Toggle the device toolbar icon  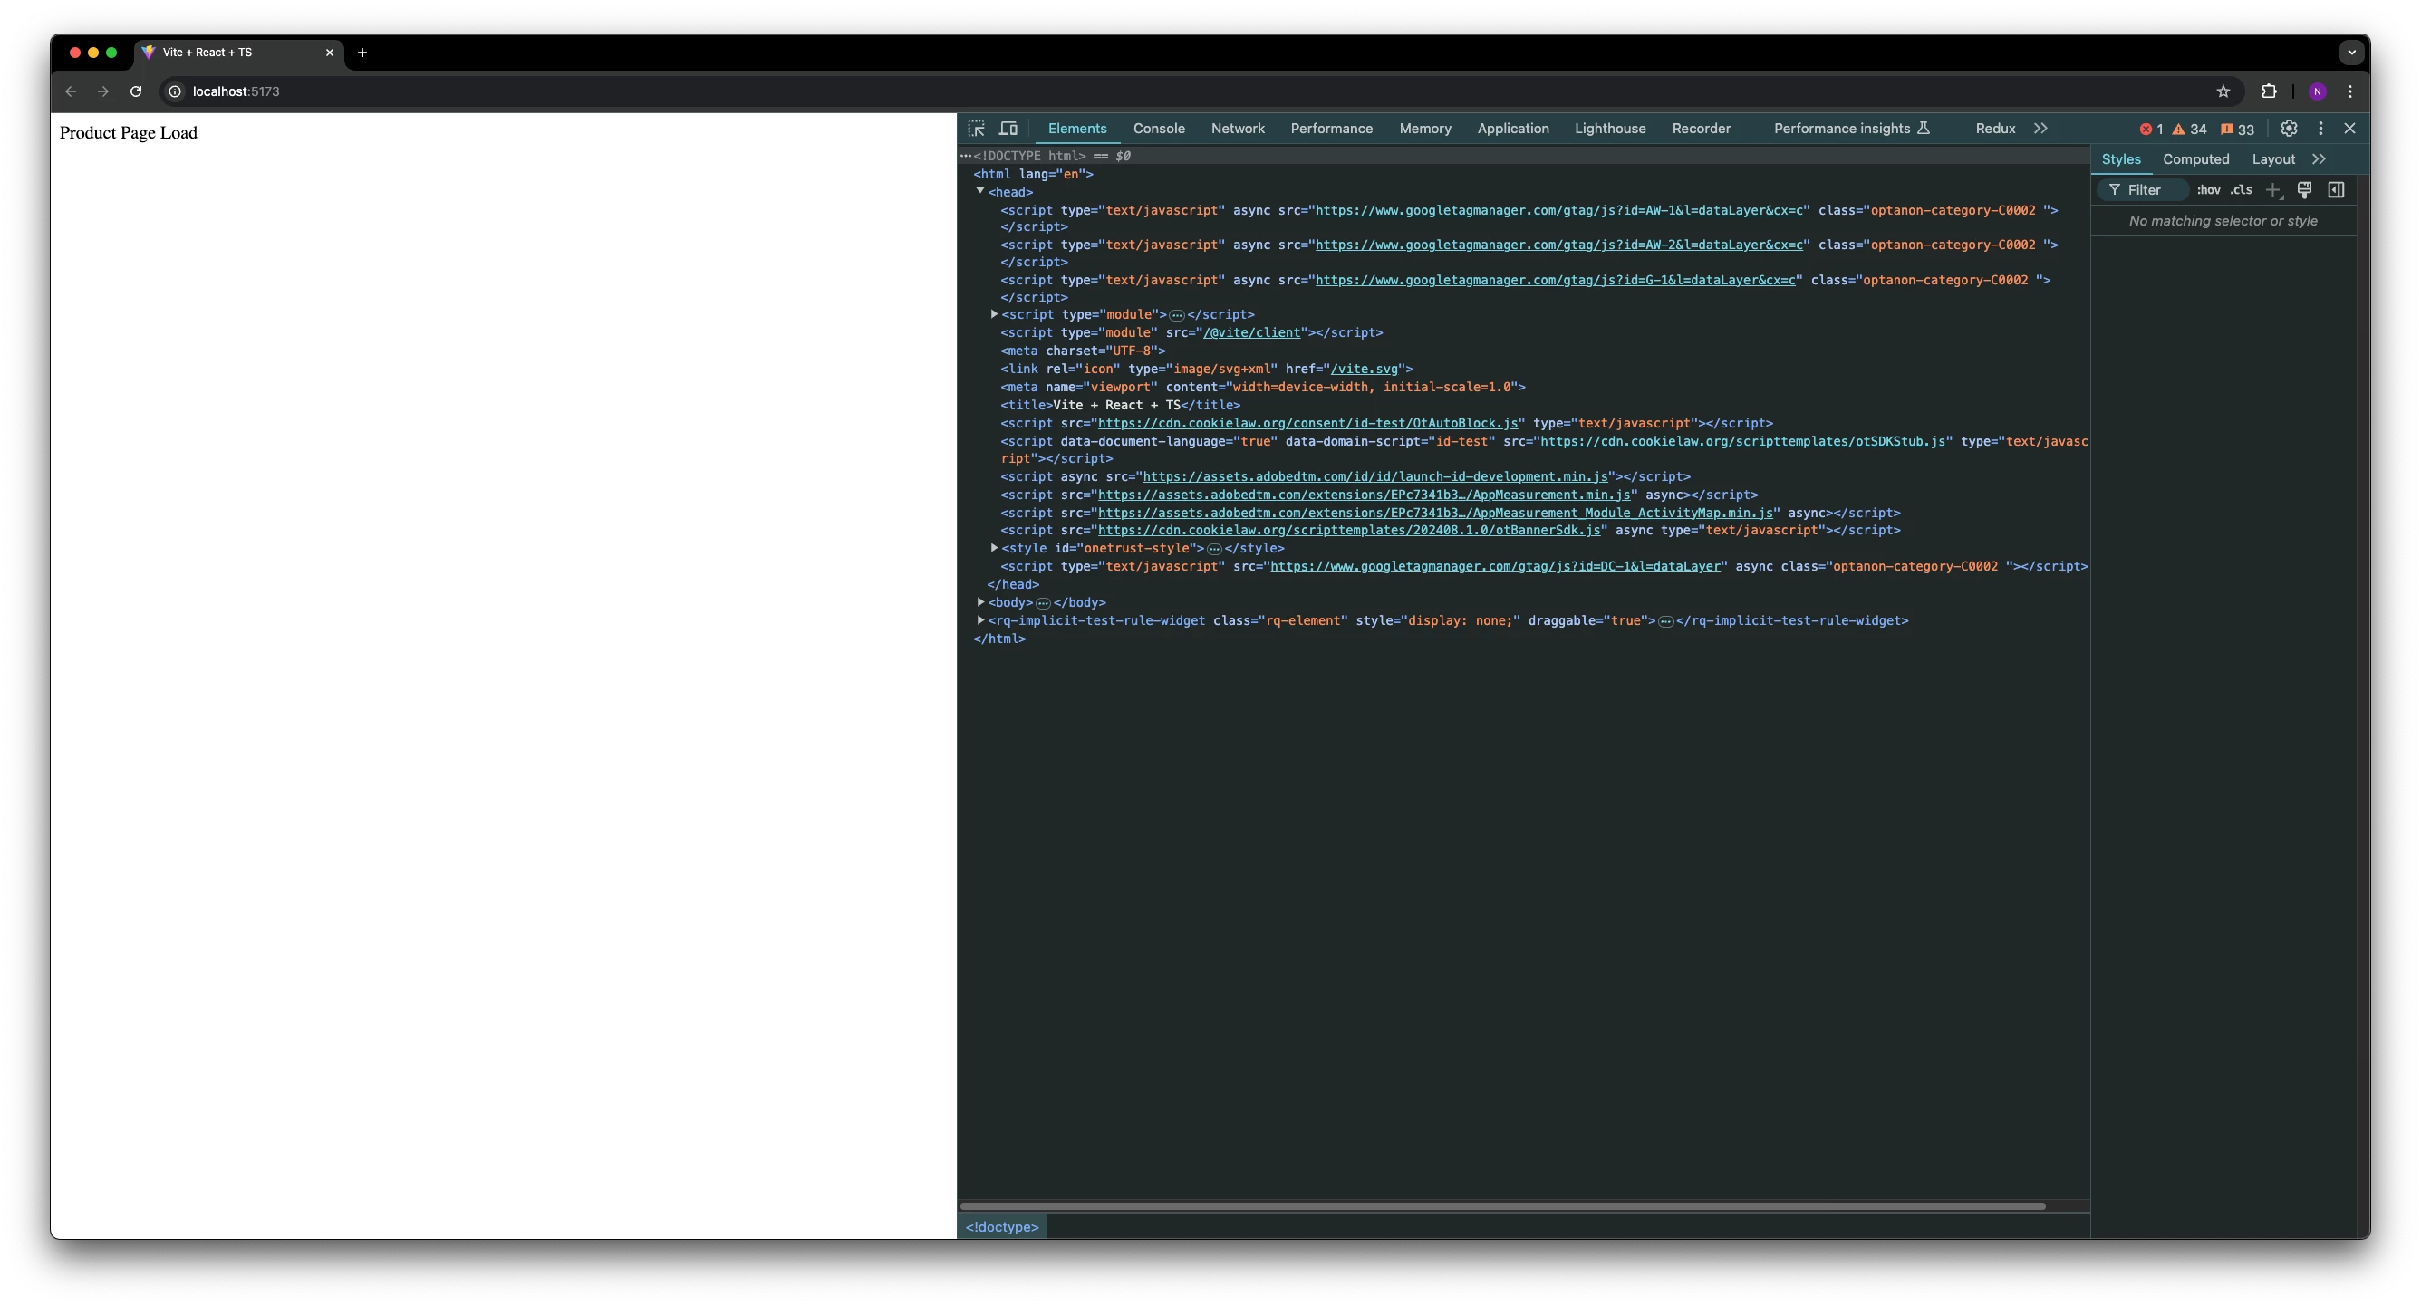coord(1008,129)
